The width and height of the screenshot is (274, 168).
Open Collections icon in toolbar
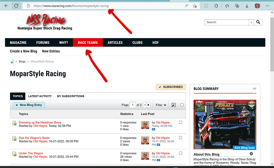(237, 6)
